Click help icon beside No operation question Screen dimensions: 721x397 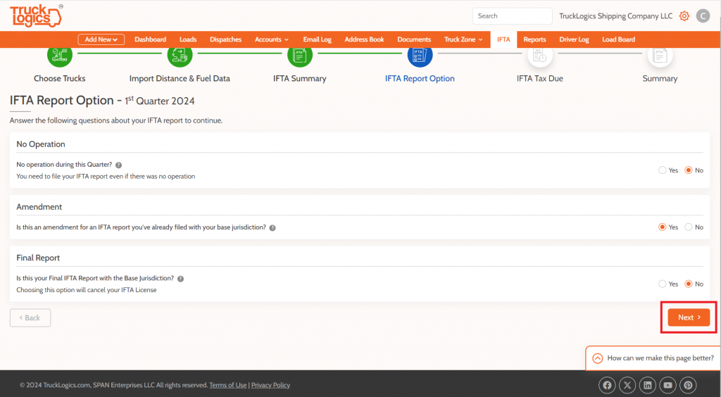tap(118, 165)
